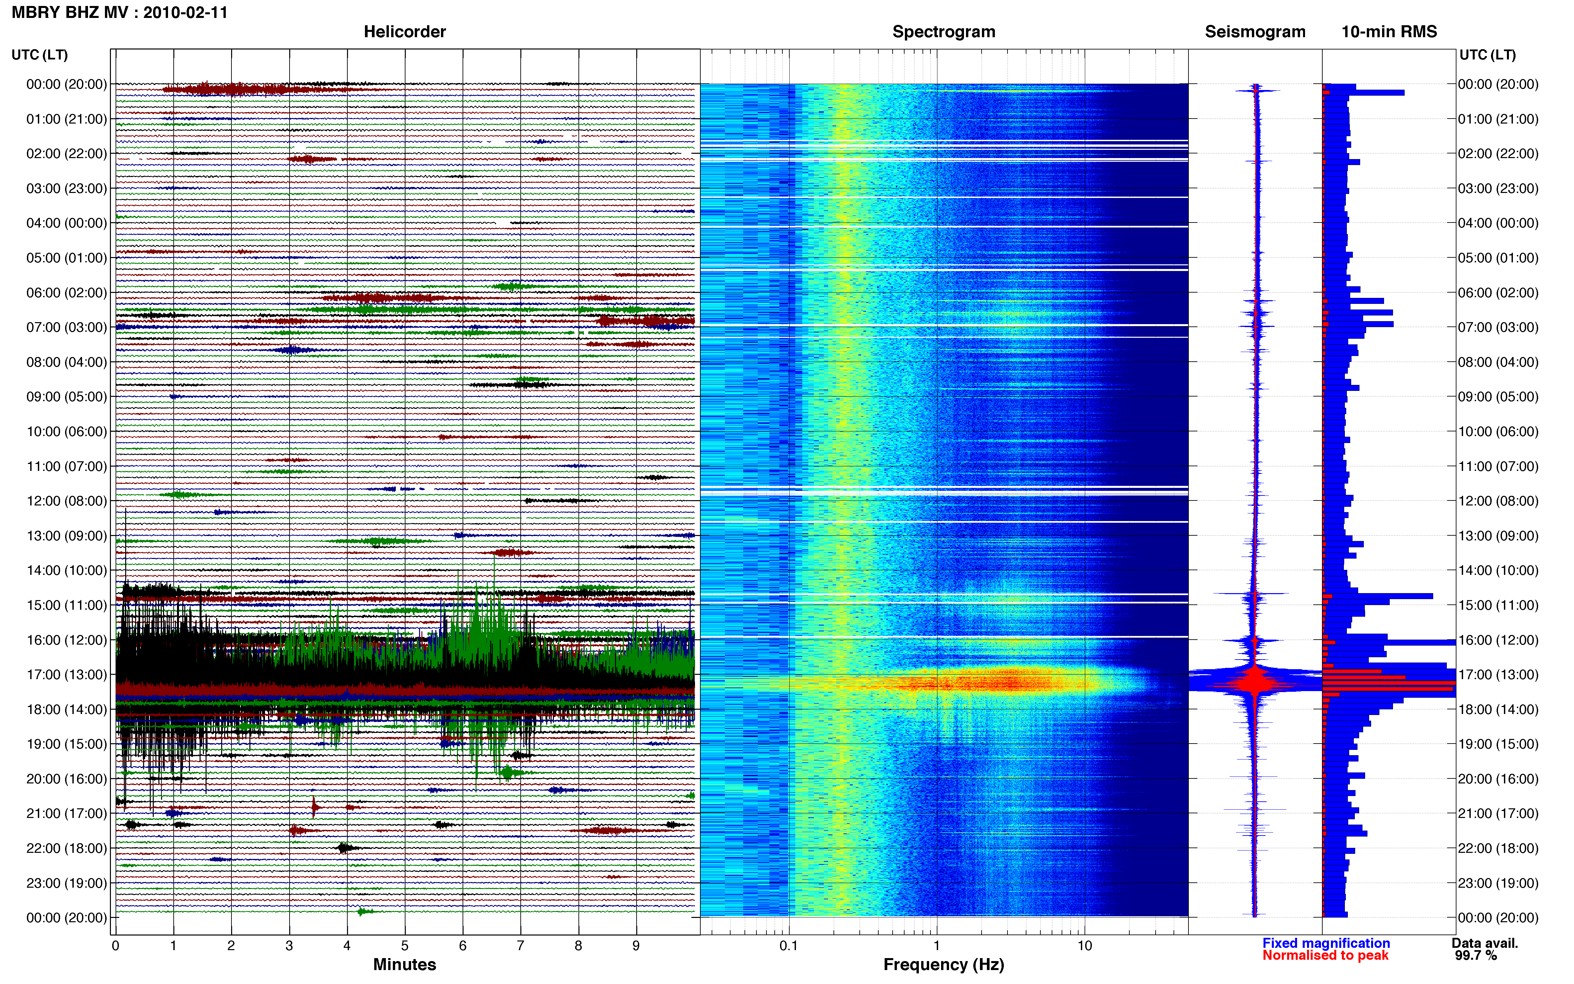Viewport: 1574px width, 984px height.
Task: Click '10:00 (06:00)' on the RMS panel time axis
Action: pyautogui.click(x=1499, y=431)
